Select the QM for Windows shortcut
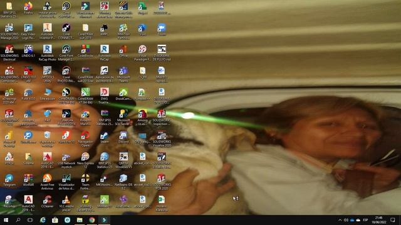This screenshot has width=401, height=225. [x=123, y=160]
